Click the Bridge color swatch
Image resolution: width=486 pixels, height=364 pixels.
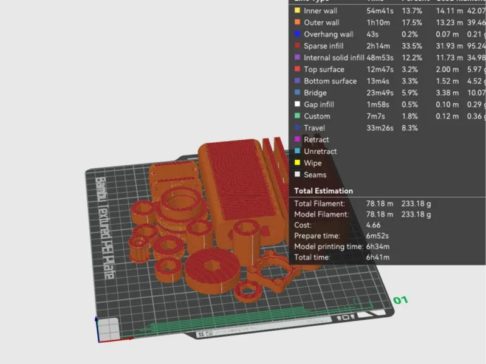pyautogui.click(x=297, y=92)
